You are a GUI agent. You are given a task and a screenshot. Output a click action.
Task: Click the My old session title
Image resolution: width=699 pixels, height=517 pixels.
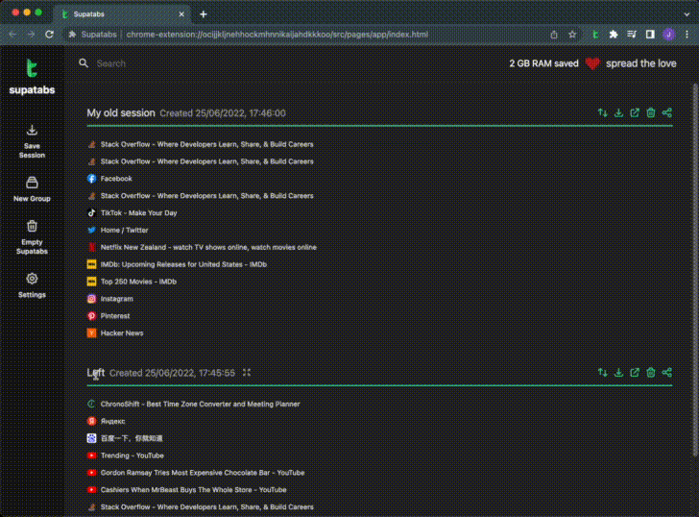121,112
